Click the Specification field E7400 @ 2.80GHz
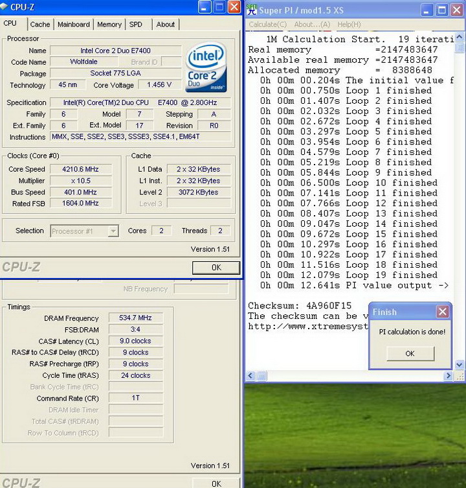The height and width of the screenshot is (488, 466). pyautogui.click(x=140, y=102)
